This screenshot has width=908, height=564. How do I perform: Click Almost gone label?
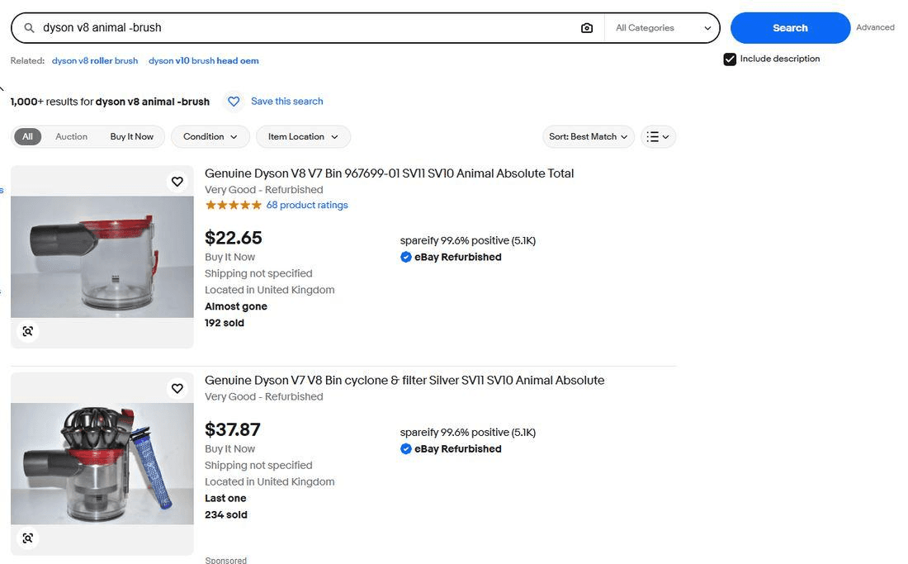click(x=236, y=306)
